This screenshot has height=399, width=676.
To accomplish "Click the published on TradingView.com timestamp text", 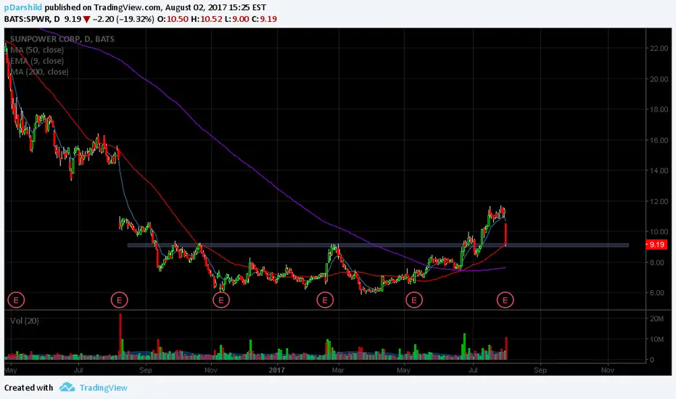I will tap(155, 7).
